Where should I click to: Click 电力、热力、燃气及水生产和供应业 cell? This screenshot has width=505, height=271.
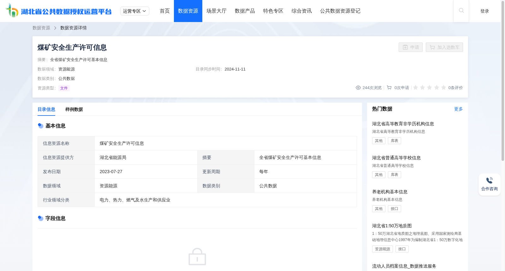click(226, 200)
